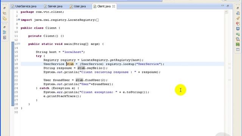Open the Console monitor icon

[238, 29]
